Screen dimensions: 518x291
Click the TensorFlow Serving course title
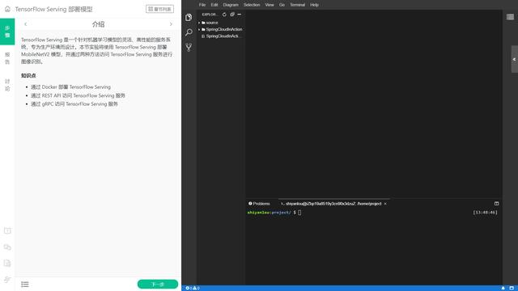pyautogui.click(x=54, y=9)
